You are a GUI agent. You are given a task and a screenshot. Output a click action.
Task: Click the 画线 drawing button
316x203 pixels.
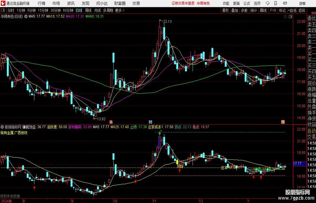click(263, 10)
